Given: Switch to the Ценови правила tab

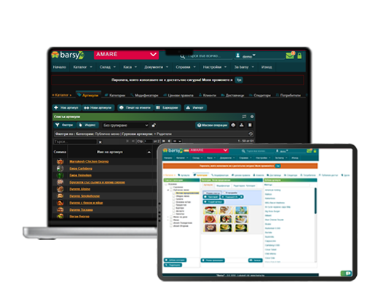Looking at the screenshot, I should click(178, 96).
